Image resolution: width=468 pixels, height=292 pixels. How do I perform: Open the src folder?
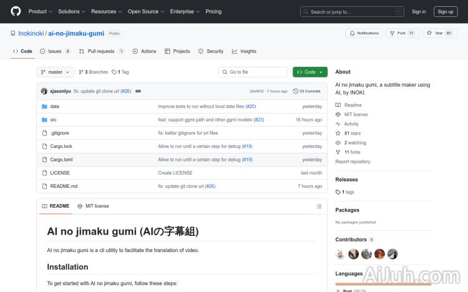tap(53, 120)
